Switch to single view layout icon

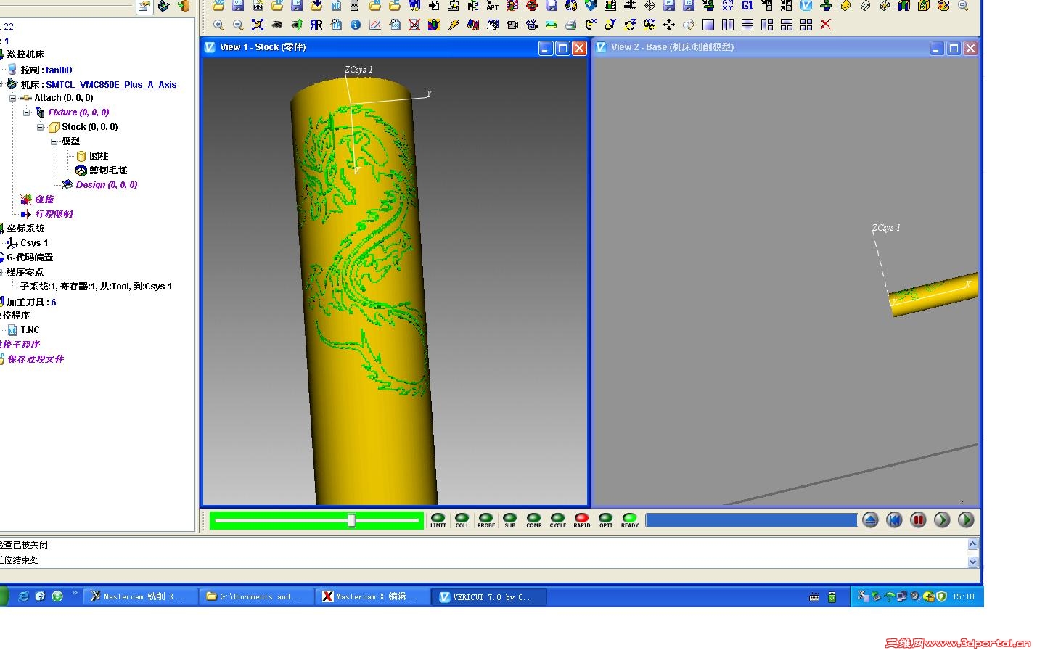pyautogui.click(x=708, y=25)
